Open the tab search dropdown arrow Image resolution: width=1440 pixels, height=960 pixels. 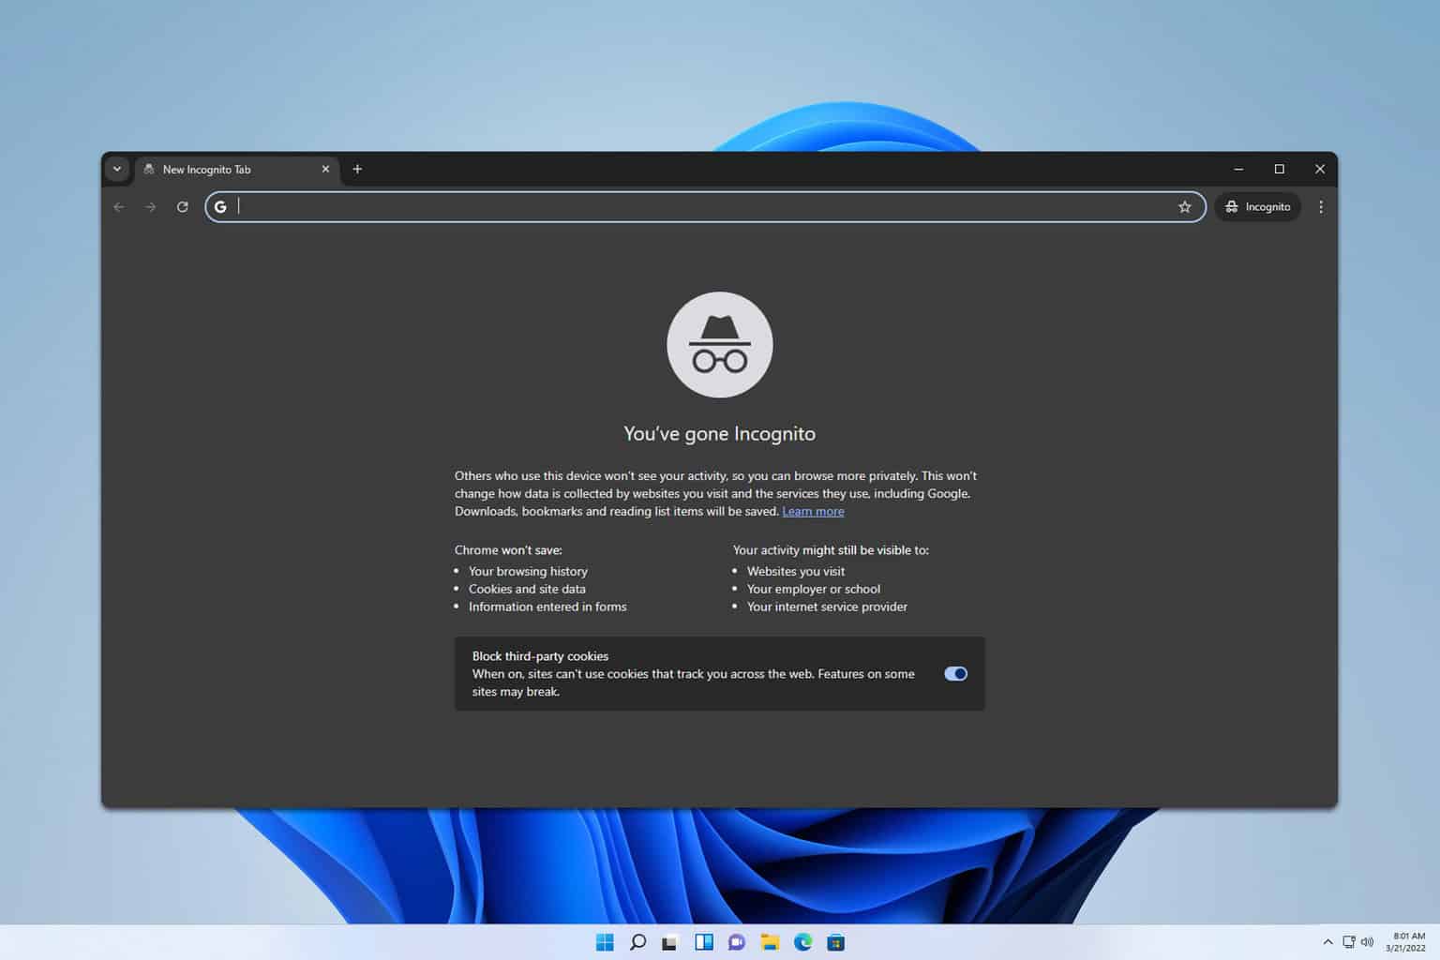pyautogui.click(x=117, y=169)
